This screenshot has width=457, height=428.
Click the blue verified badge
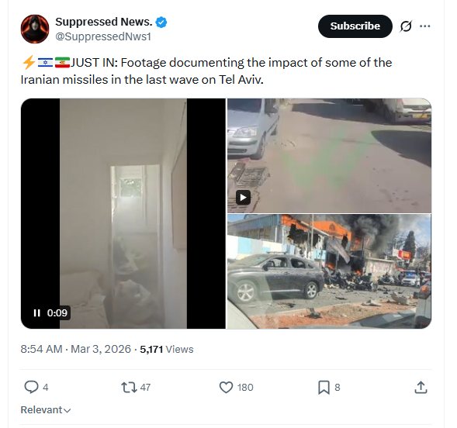click(161, 22)
